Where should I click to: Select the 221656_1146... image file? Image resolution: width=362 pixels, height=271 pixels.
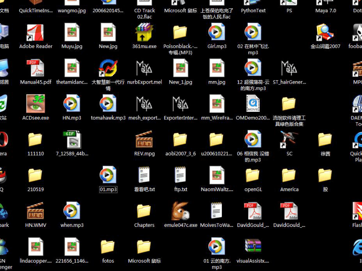point(72,247)
